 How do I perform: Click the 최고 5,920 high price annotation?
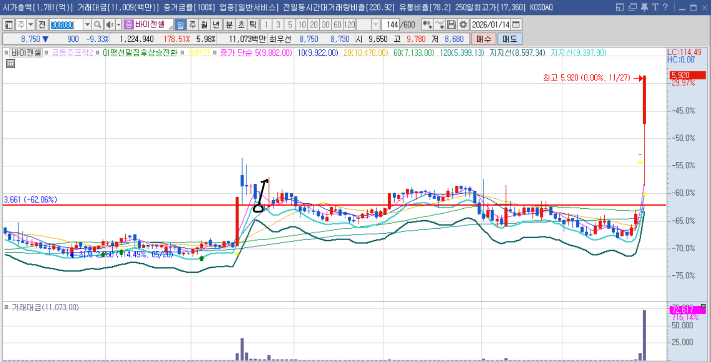[586, 78]
